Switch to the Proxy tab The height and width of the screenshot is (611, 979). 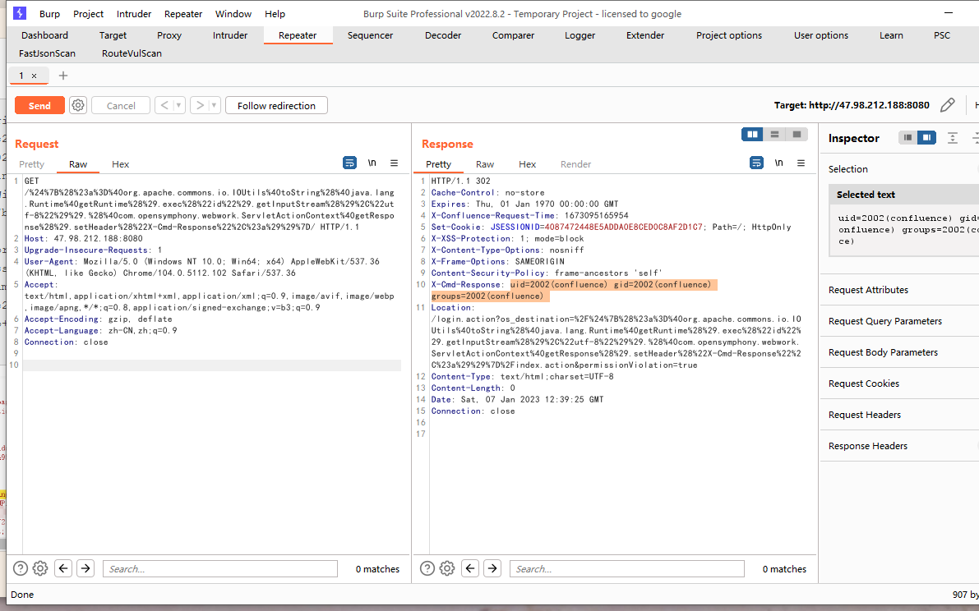(x=169, y=35)
